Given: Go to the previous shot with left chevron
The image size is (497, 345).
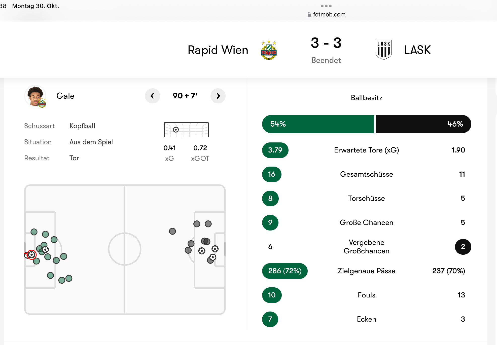Looking at the screenshot, I should 152,96.
